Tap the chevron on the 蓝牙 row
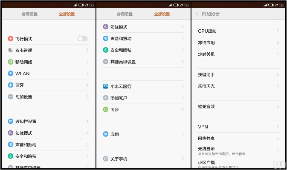This screenshot has height=170, width=287. pyautogui.click(x=88, y=85)
